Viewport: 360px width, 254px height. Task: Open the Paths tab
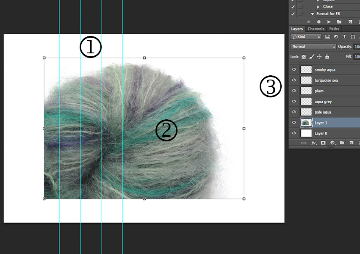pos(334,29)
